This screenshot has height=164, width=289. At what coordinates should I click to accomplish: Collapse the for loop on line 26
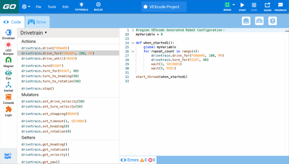pyautogui.click(x=133, y=52)
